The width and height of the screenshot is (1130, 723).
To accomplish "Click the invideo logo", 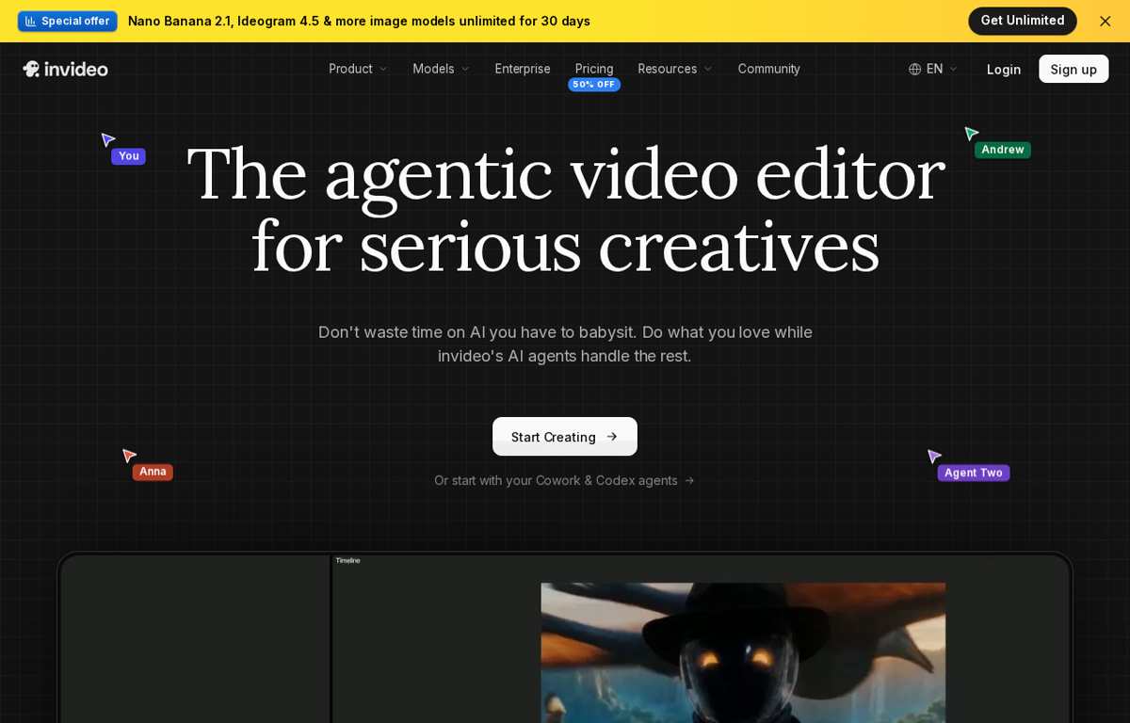I will coord(65,69).
